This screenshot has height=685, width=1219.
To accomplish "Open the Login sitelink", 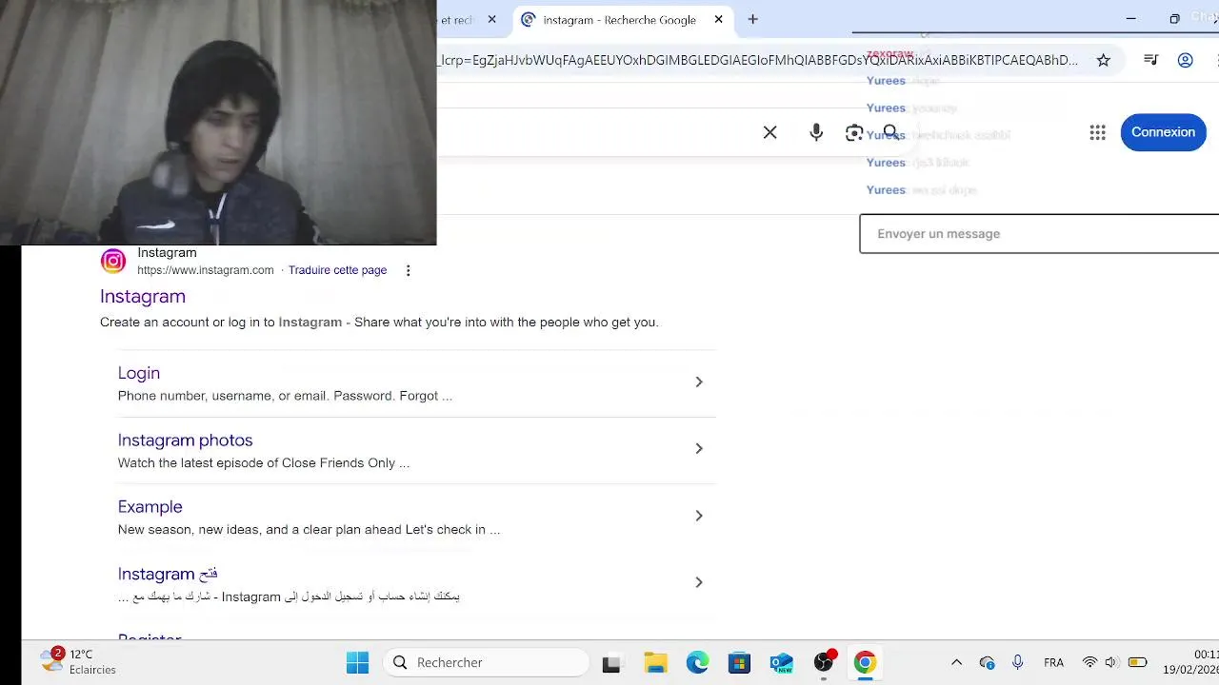I will pyautogui.click(x=139, y=373).
